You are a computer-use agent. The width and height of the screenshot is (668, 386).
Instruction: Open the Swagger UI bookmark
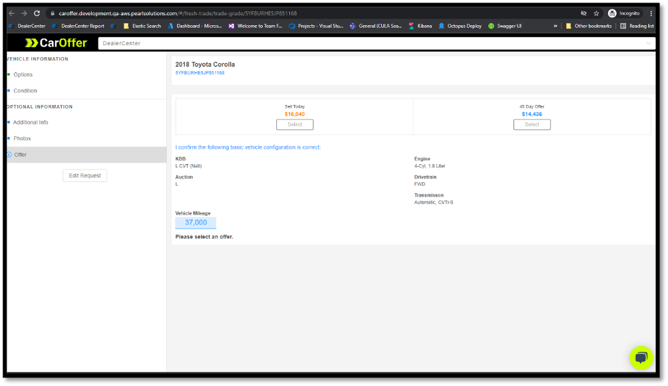click(505, 26)
